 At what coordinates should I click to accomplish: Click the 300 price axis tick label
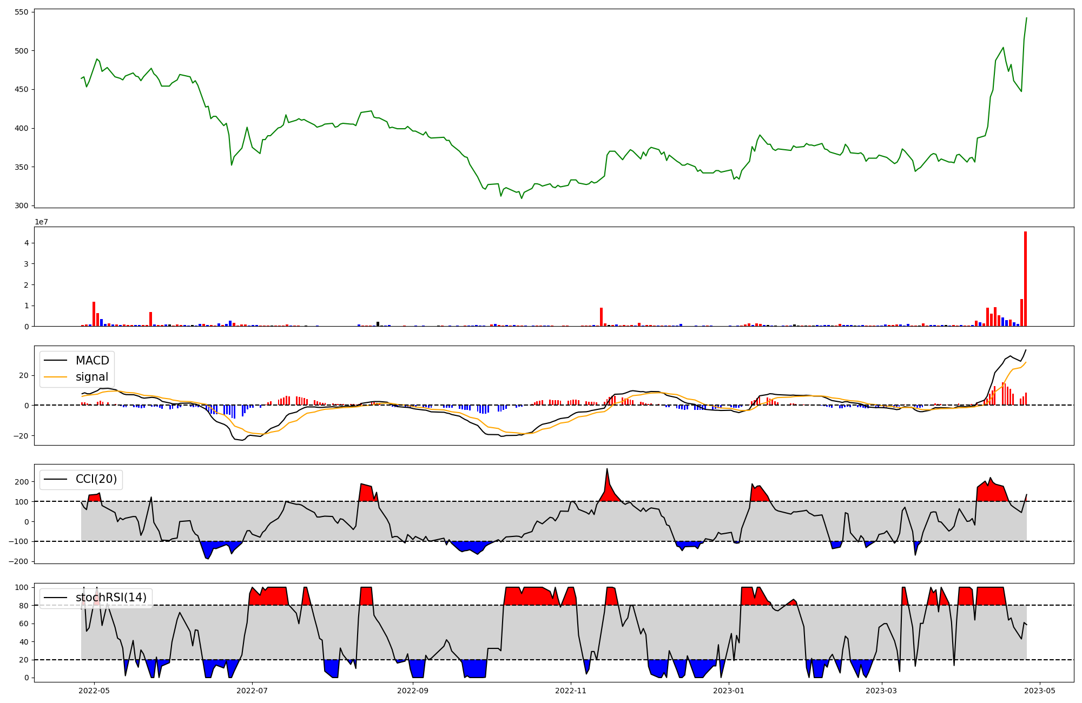click(x=22, y=205)
